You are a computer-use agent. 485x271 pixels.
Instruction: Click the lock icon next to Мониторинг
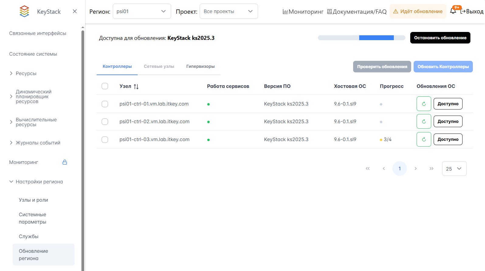point(65,162)
